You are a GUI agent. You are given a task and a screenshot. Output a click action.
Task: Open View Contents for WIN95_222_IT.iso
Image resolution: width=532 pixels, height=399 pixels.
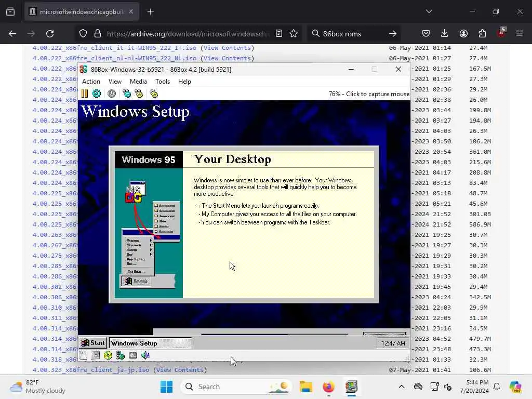click(x=227, y=48)
